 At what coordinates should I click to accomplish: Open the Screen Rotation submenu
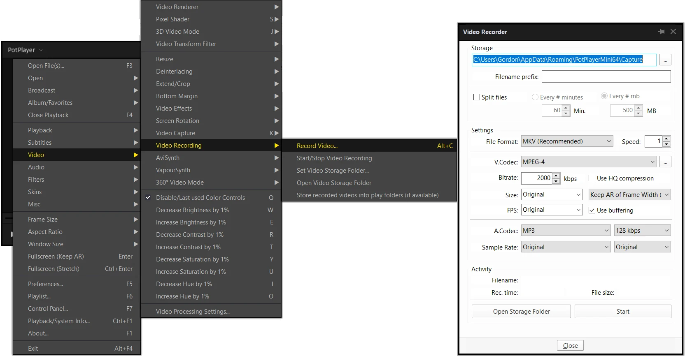[211, 121]
